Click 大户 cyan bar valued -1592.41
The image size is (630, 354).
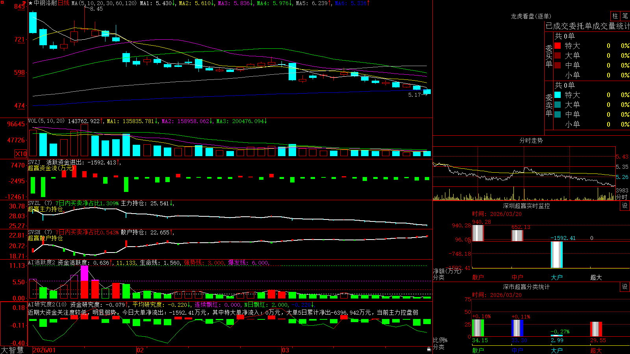tap(556, 254)
